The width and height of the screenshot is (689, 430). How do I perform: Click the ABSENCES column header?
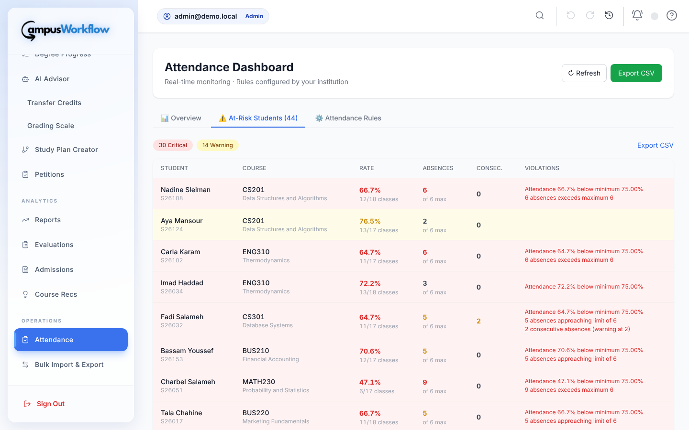tap(438, 168)
